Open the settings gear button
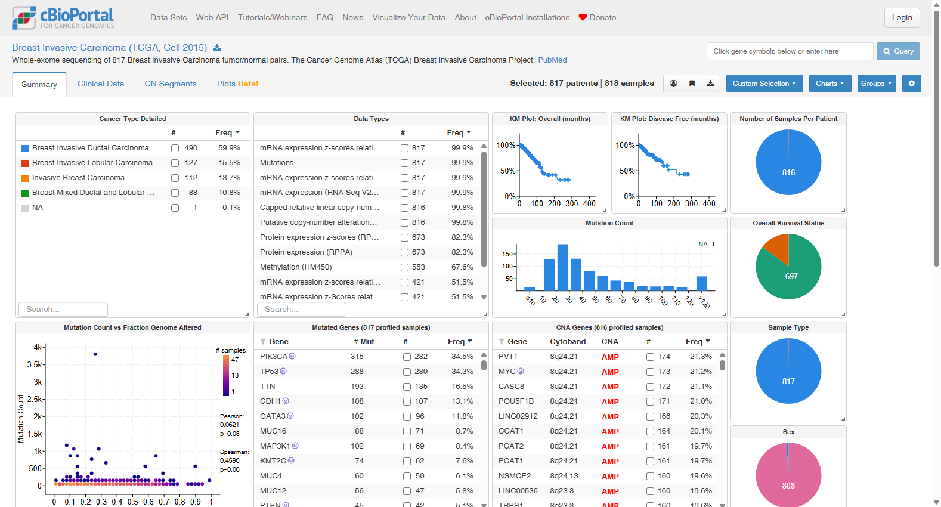This screenshot has height=507, width=941. [912, 84]
